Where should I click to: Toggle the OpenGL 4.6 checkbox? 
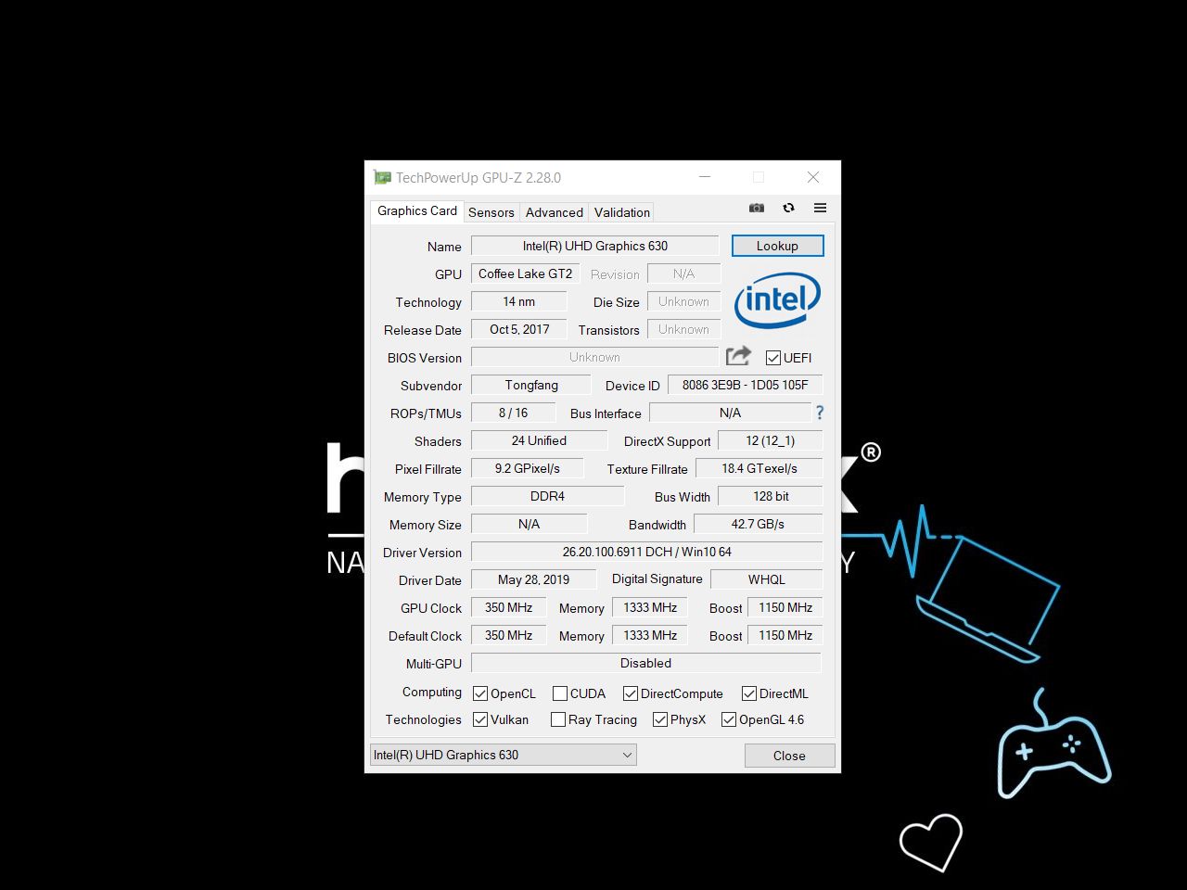click(729, 719)
